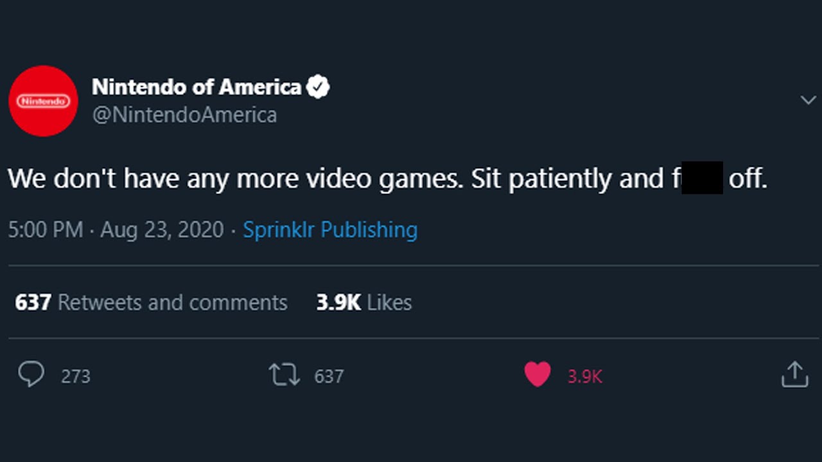Click the 637 count beside the retweet icon
The height and width of the screenshot is (462, 822).
(x=329, y=376)
